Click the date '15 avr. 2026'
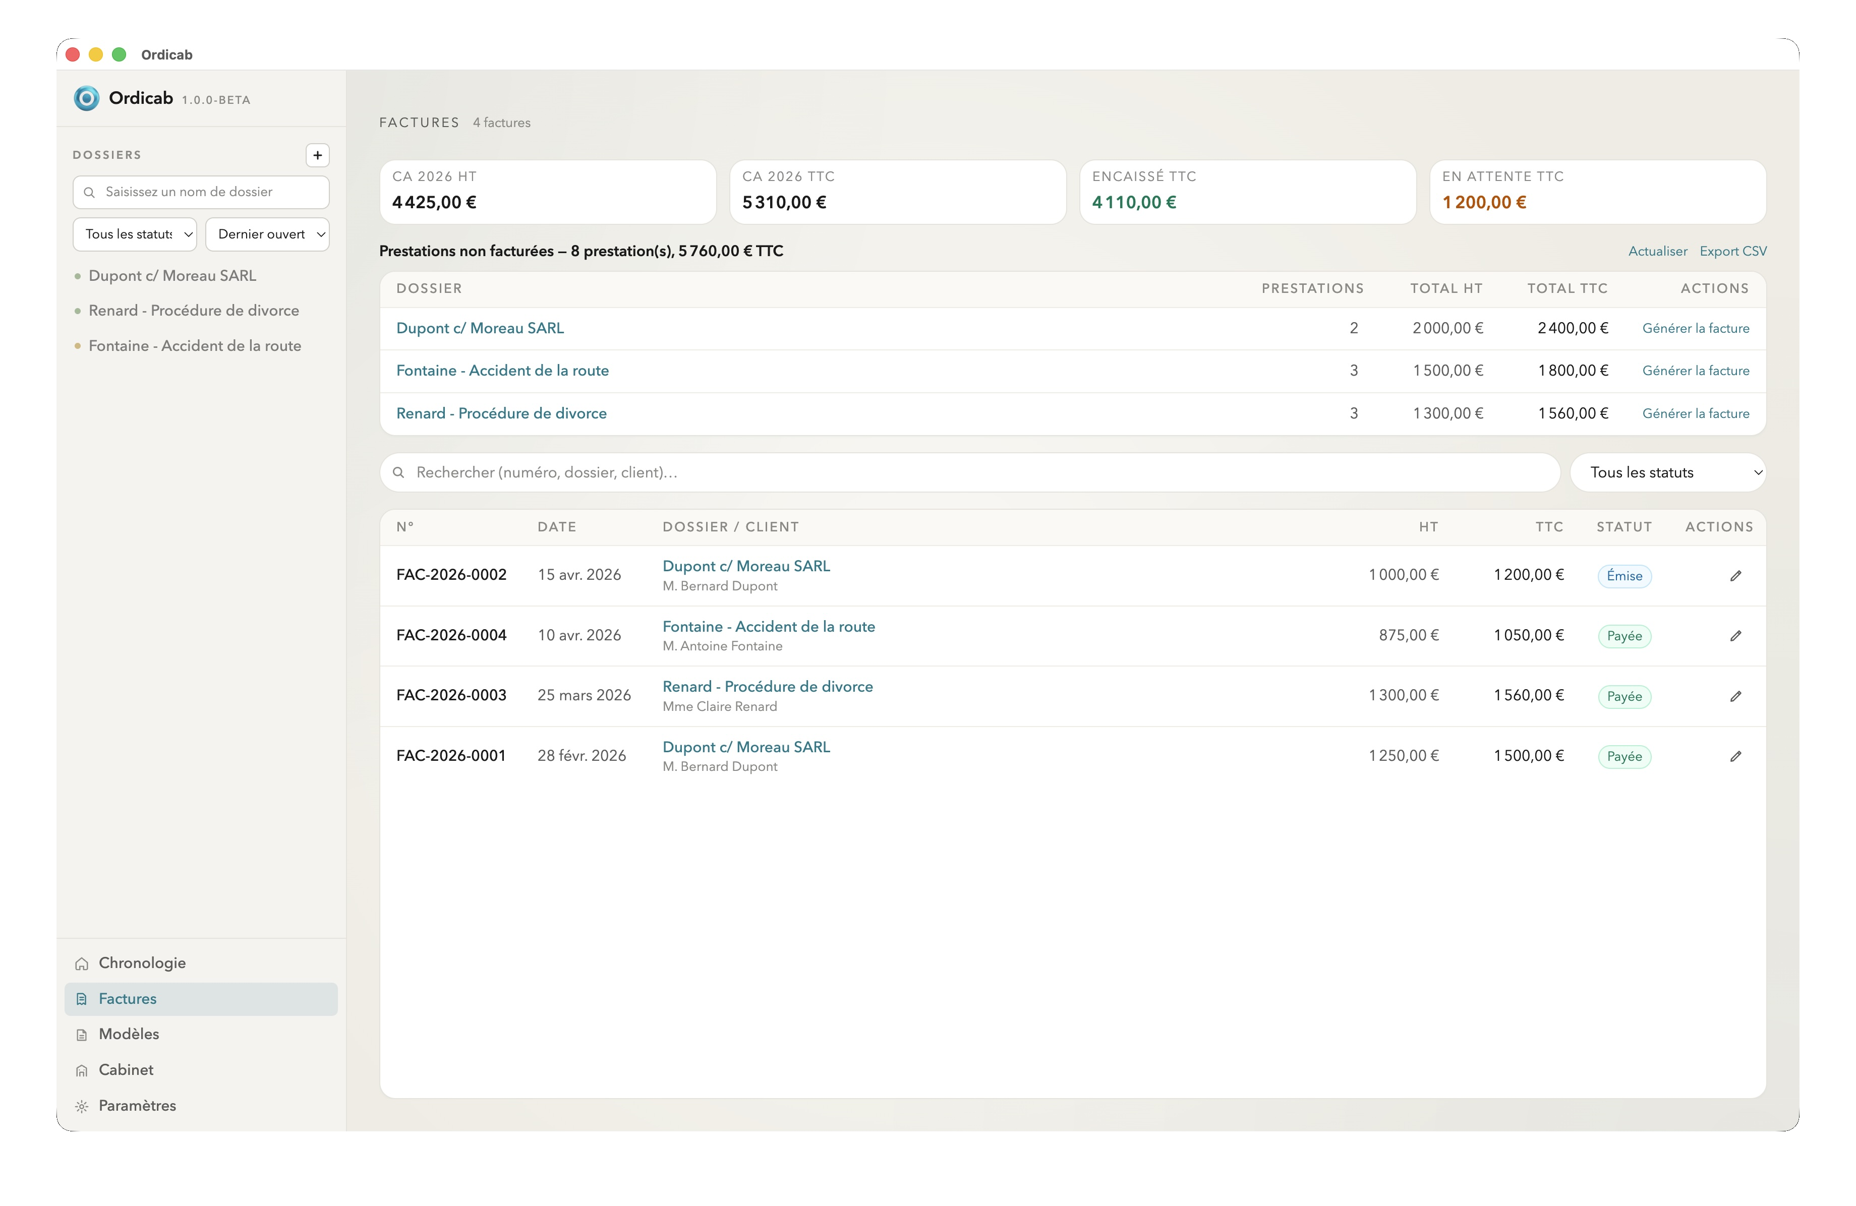Viewport: 1856px width, 1206px height. 579,575
